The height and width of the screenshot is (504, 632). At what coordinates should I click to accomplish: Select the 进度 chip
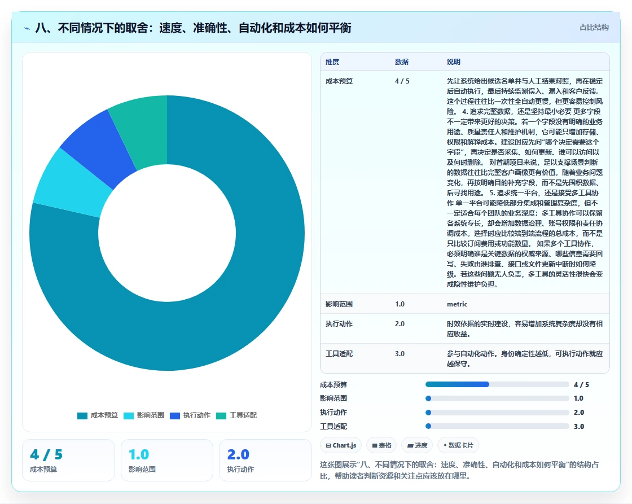pyautogui.click(x=417, y=445)
